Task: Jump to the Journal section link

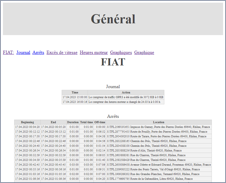Action: (23, 52)
